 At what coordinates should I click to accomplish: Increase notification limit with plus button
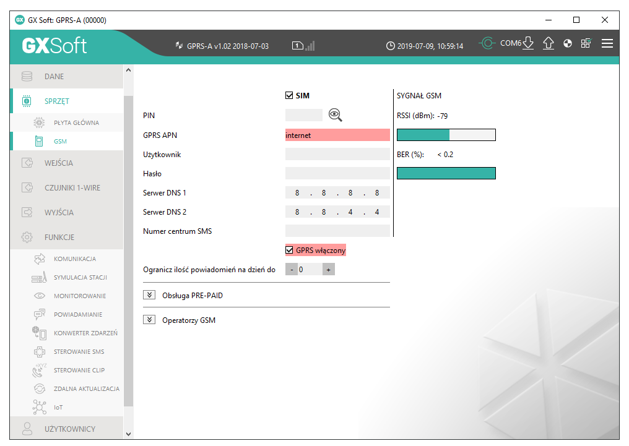(328, 270)
